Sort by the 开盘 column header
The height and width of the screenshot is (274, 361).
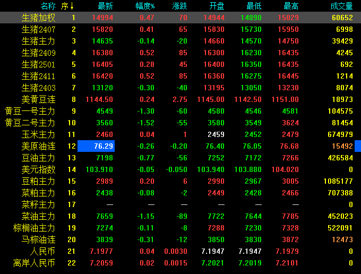click(x=217, y=6)
